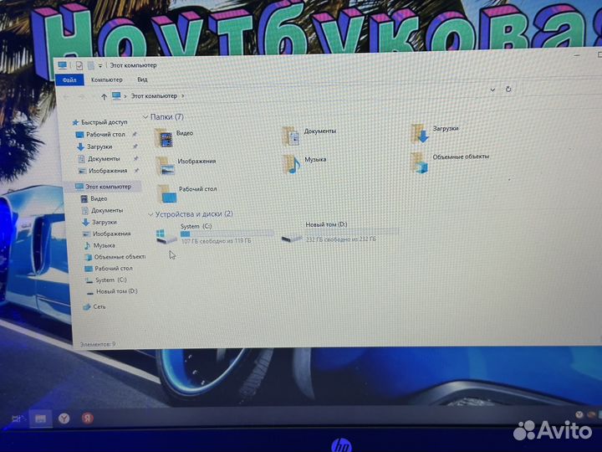The height and width of the screenshot is (452, 602).
Task: Open the Вид ribbon tab
Action: click(142, 80)
